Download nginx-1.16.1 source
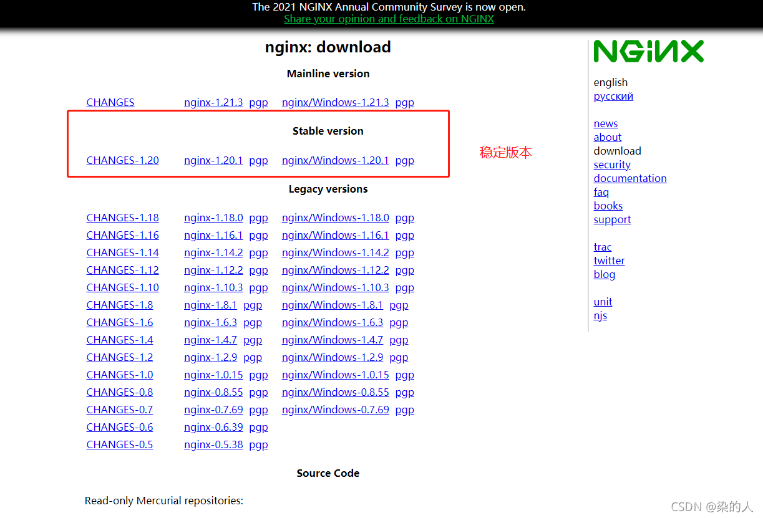763x518 pixels. click(213, 235)
